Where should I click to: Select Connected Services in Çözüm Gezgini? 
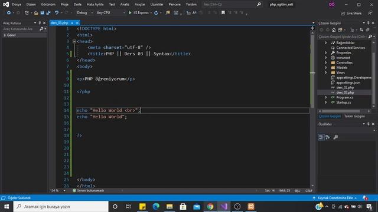[350, 48]
